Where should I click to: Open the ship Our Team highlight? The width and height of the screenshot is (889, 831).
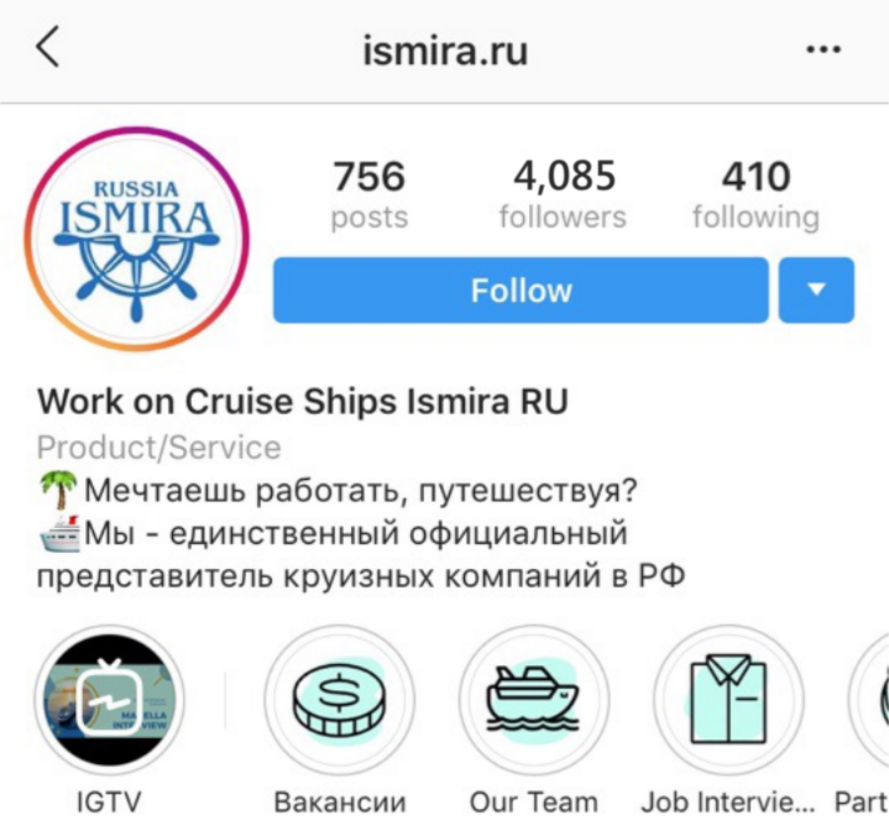[x=534, y=700]
